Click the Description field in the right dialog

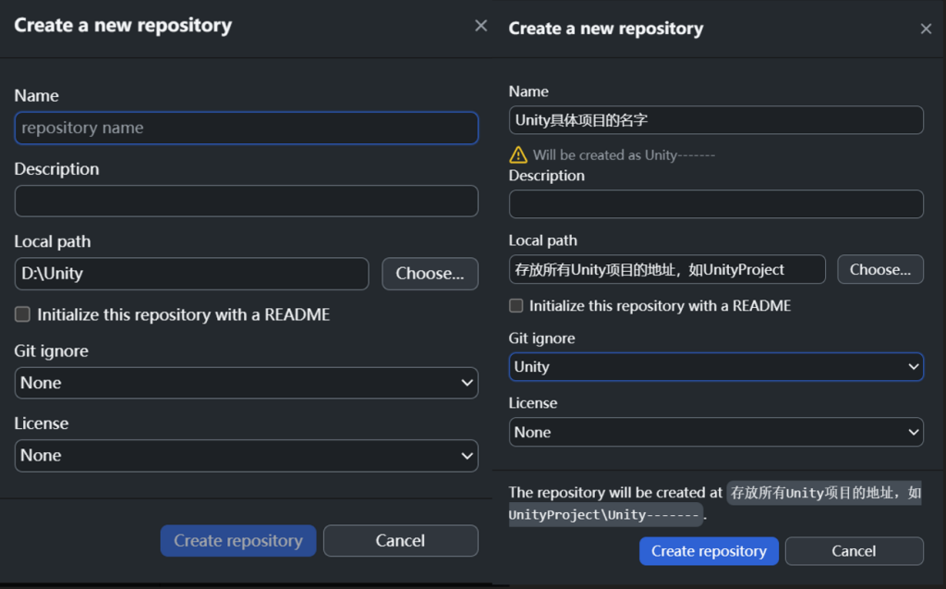716,204
